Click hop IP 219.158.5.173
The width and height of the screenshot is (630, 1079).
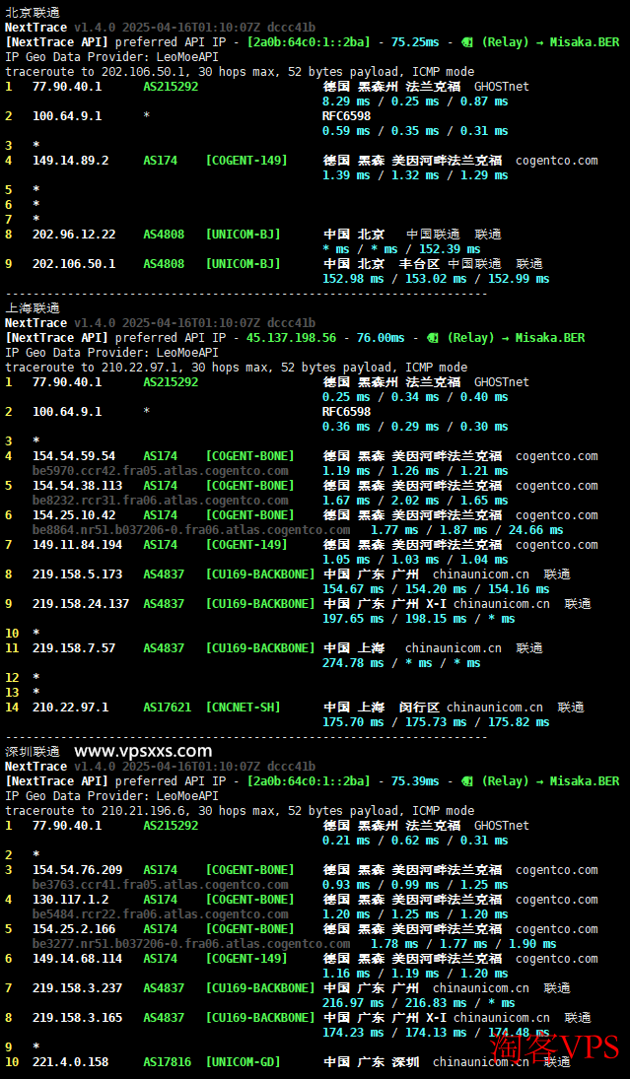[x=77, y=573]
